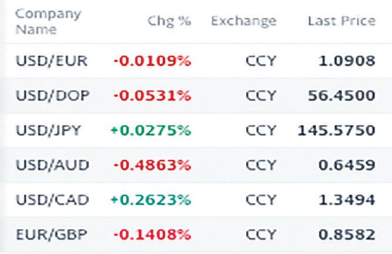Click the -0.0109% change value

[x=151, y=61]
